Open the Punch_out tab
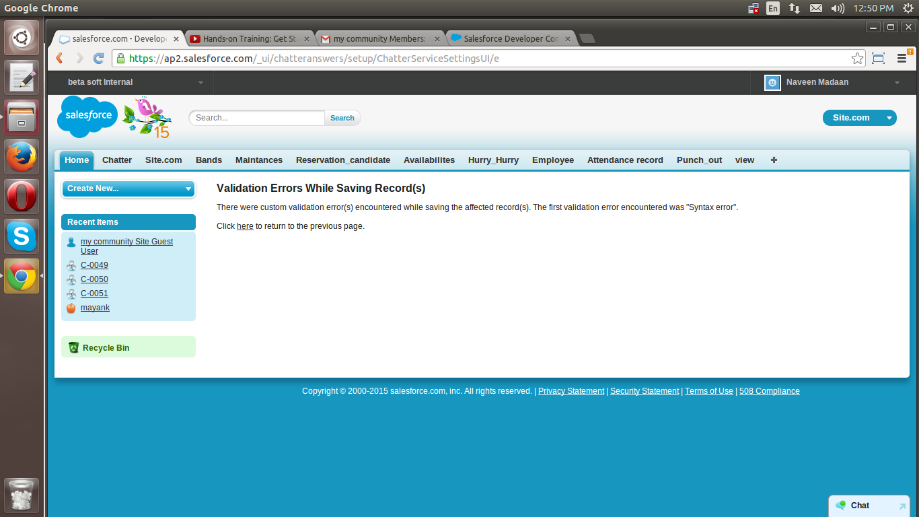 (x=699, y=160)
